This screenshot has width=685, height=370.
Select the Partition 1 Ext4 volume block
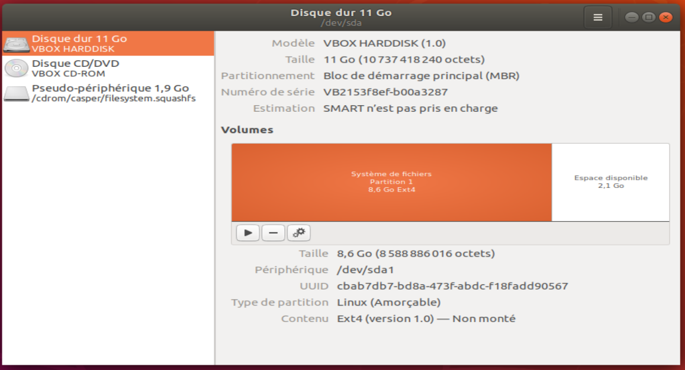(391, 182)
